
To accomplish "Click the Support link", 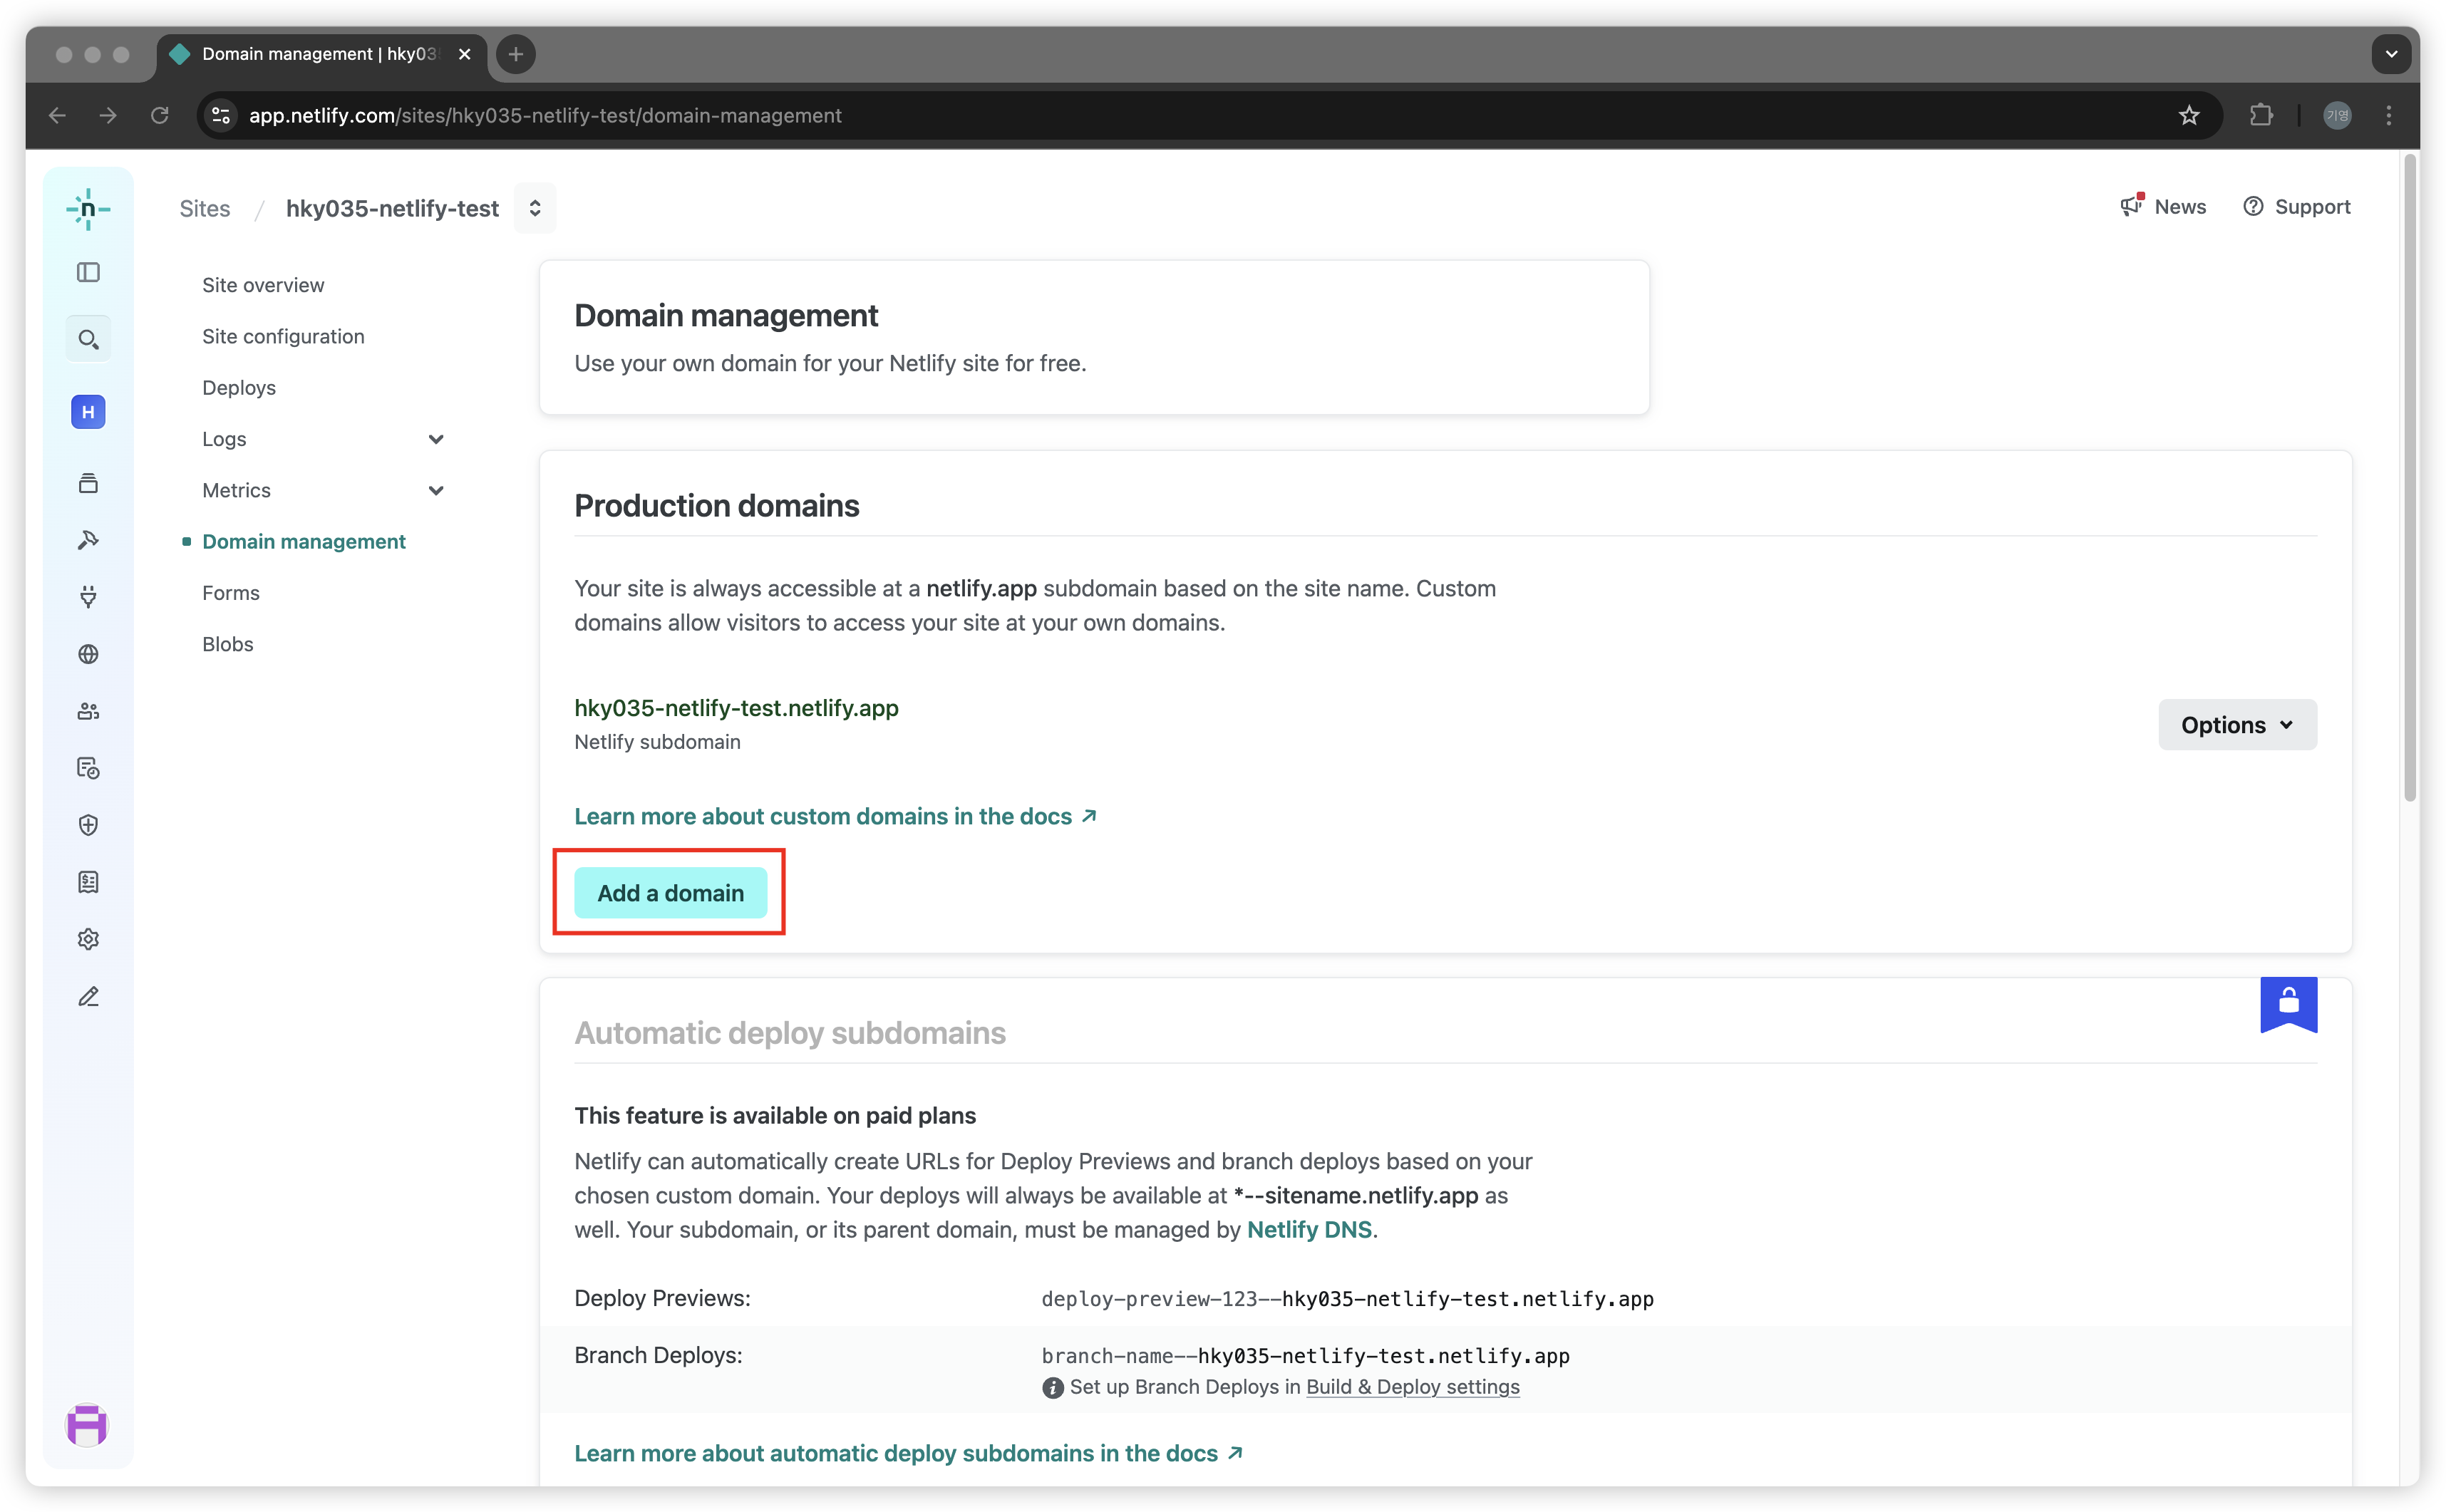I will point(2312,206).
